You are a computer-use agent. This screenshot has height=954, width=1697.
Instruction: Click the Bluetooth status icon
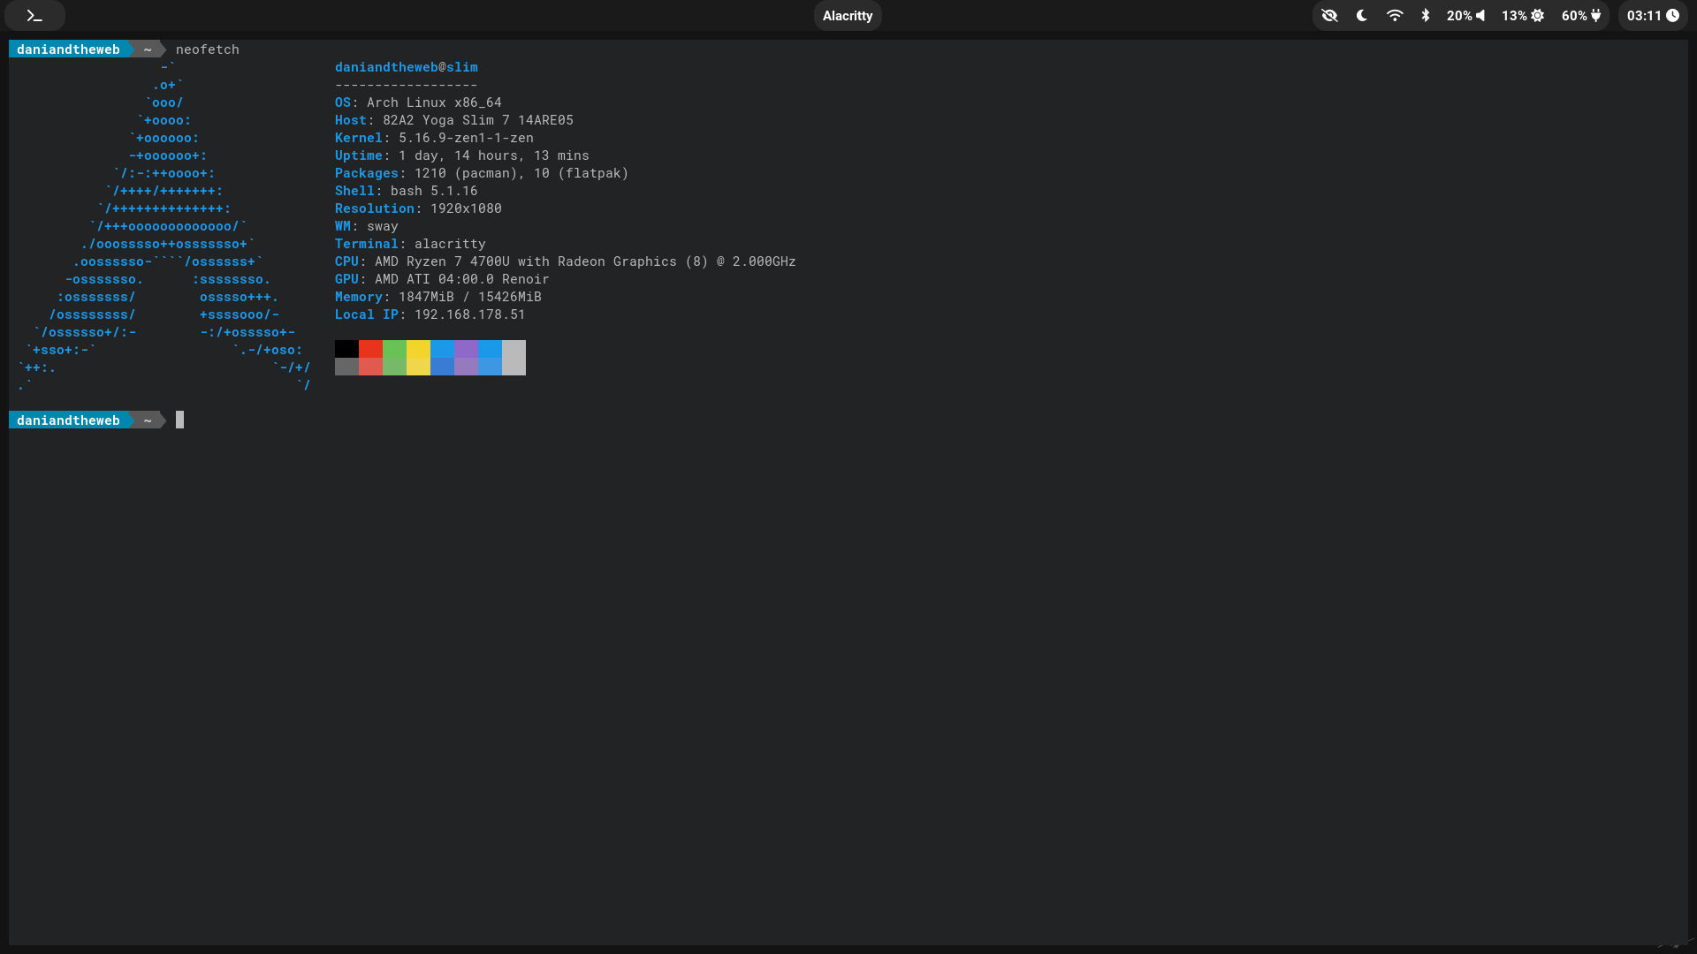[1426, 16]
